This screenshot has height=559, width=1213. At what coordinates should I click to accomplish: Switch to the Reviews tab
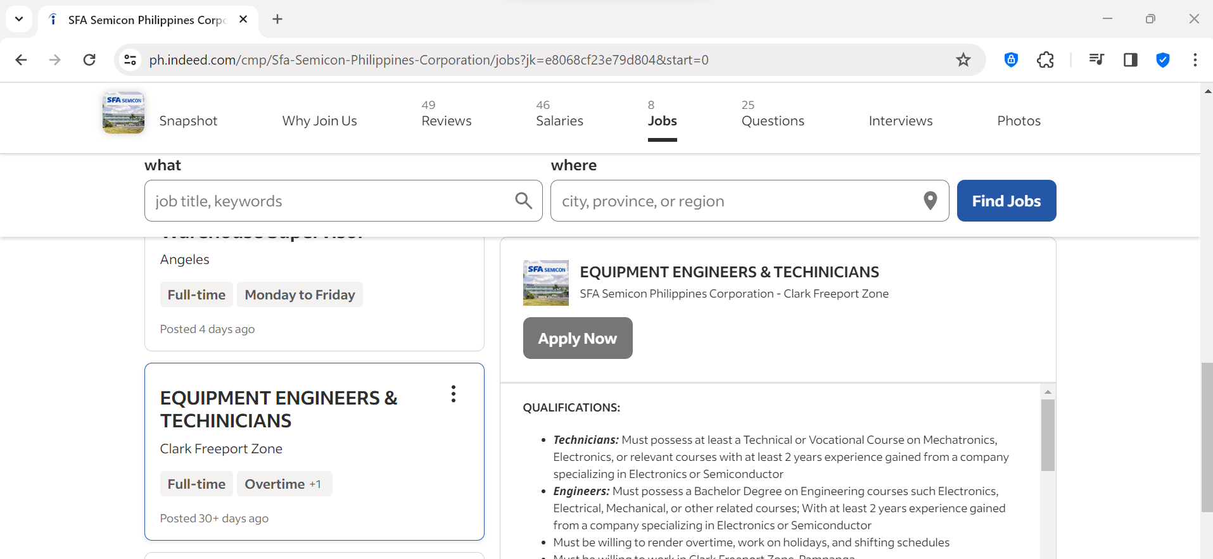coord(446,120)
